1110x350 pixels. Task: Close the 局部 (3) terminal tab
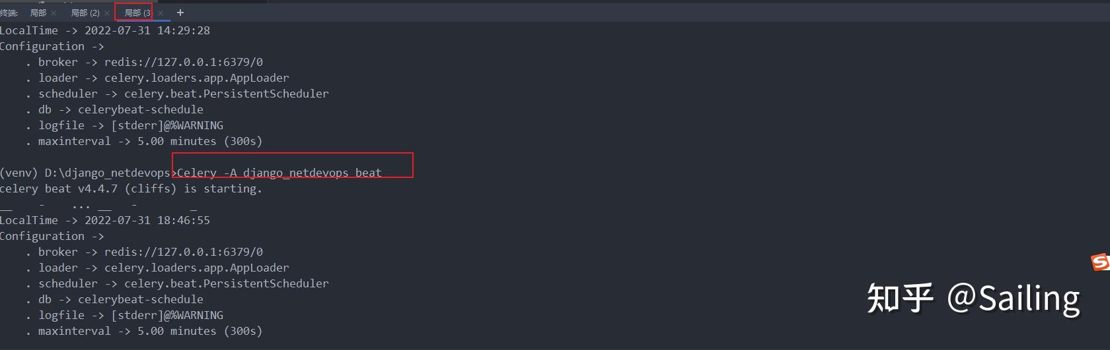point(161,13)
